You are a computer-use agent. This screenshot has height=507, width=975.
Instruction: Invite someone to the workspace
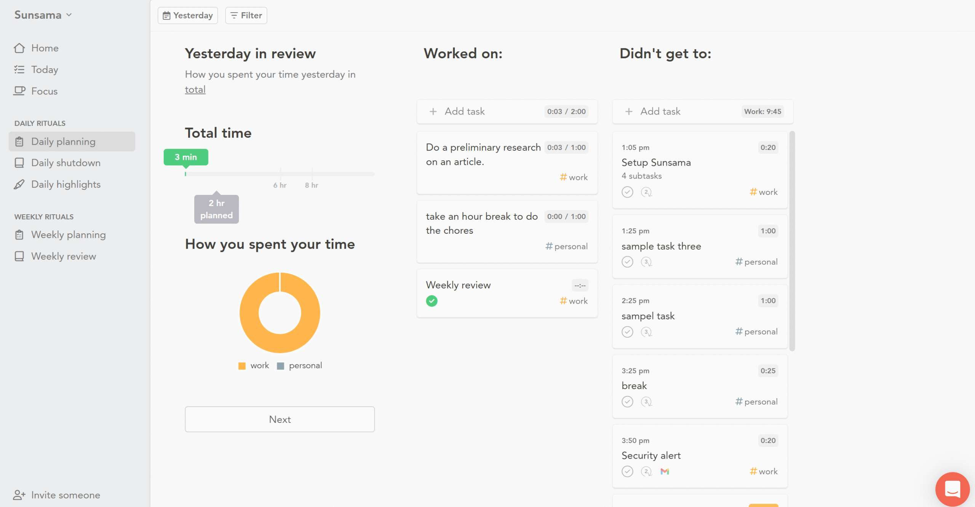tap(66, 495)
